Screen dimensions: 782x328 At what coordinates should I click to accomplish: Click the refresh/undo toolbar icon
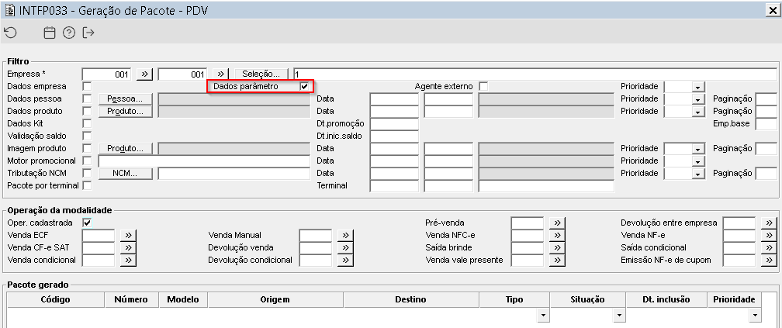pyautogui.click(x=10, y=33)
